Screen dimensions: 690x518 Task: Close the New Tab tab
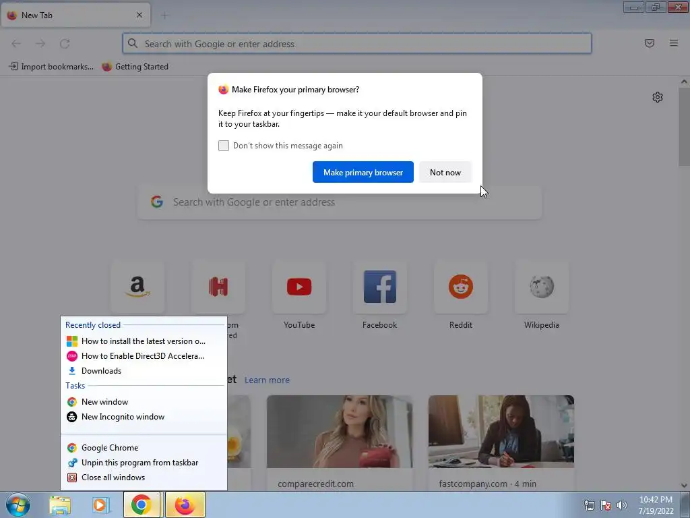coord(139,15)
